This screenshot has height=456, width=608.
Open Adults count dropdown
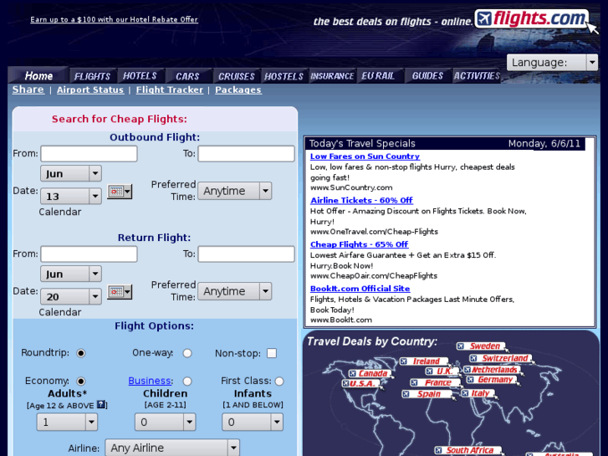click(x=67, y=422)
